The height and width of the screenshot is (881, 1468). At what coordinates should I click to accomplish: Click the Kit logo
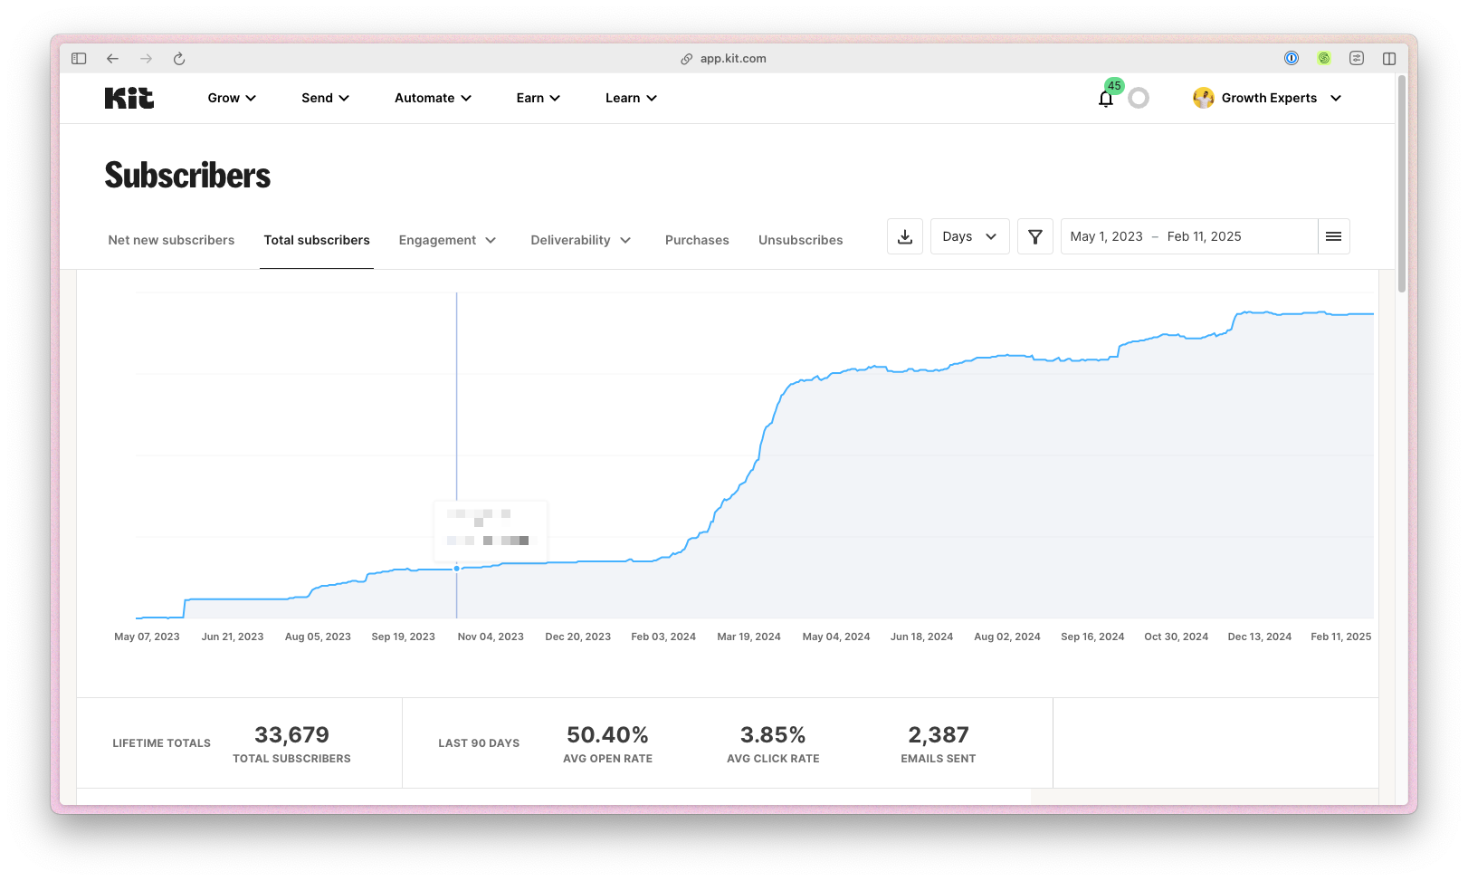click(x=129, y=98)
